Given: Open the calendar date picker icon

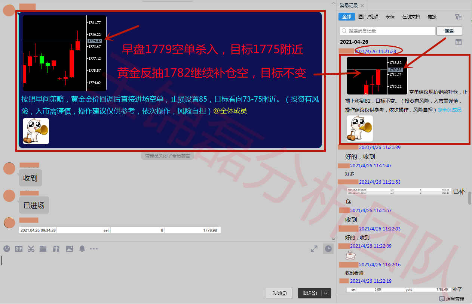Looking at the screenshot, I should pyautogui.click(x=459, y=42).
